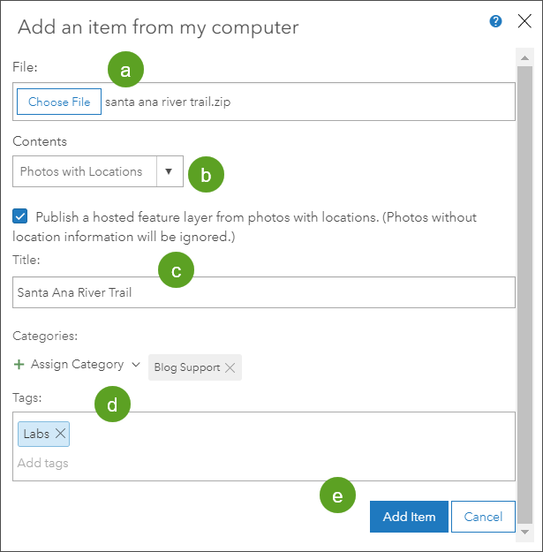The width and height of the screenshot is (543, 552).
Task: Click the blue help question mark icon
Action: click(x=496, y=21)
